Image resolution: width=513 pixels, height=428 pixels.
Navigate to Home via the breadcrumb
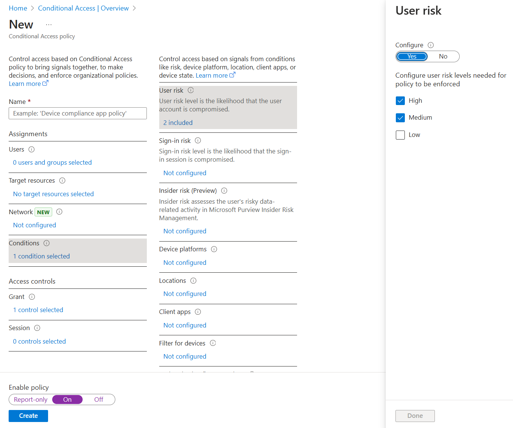pyautogui.click(x=18, y=8)
